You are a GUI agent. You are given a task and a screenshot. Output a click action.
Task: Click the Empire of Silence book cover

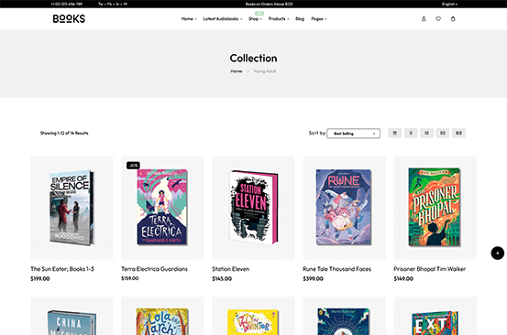(x=72, y=208)
